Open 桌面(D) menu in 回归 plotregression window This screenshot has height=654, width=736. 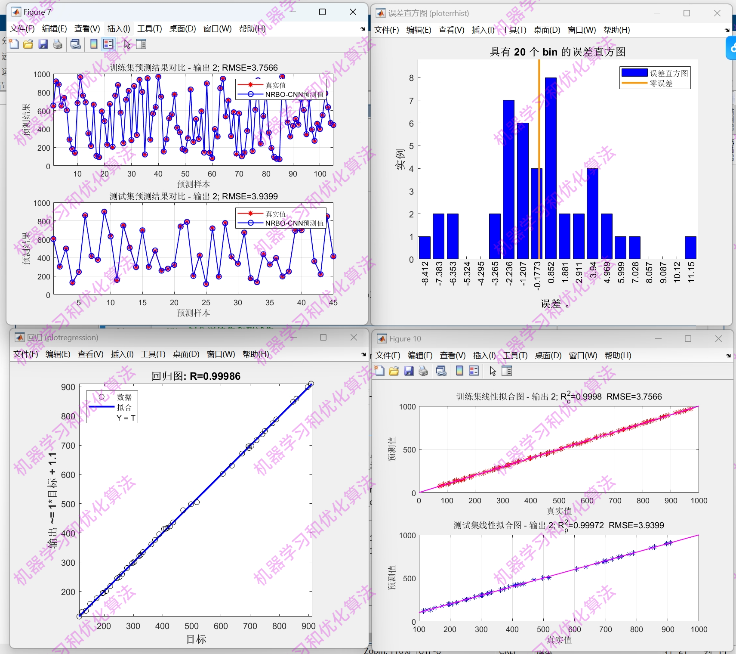(x=186, y=354)
